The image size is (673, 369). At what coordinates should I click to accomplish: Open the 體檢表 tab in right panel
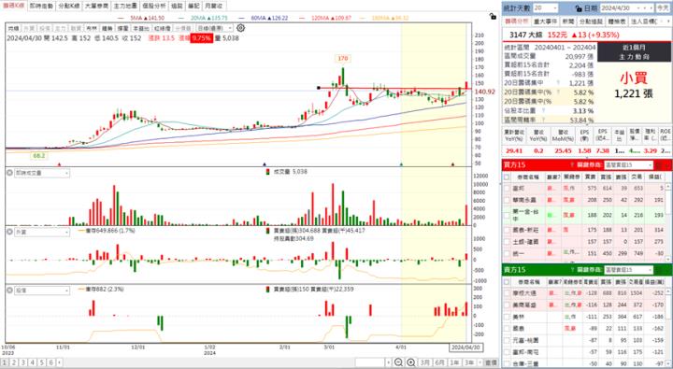(616, 21)
